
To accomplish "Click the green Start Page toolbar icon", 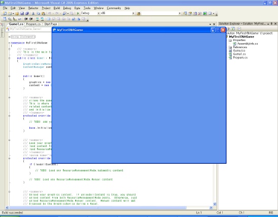I will point(205,14).
